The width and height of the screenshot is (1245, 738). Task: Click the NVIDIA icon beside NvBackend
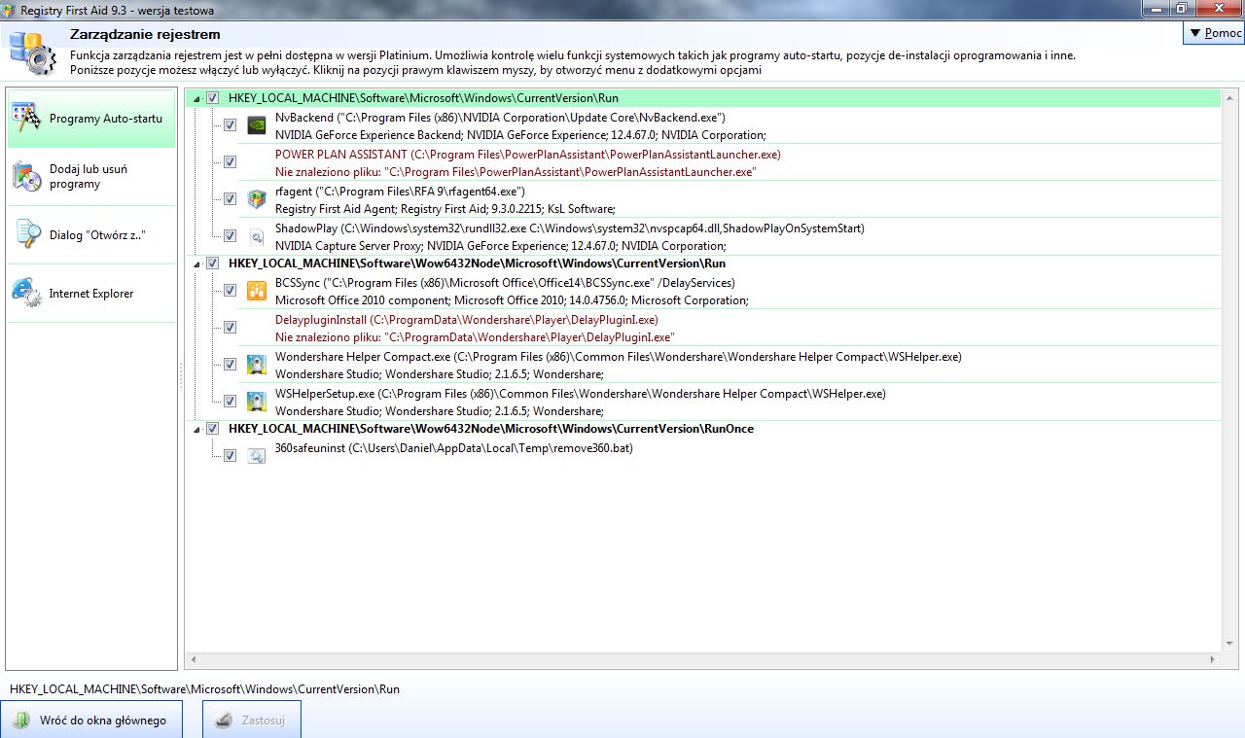257,125
